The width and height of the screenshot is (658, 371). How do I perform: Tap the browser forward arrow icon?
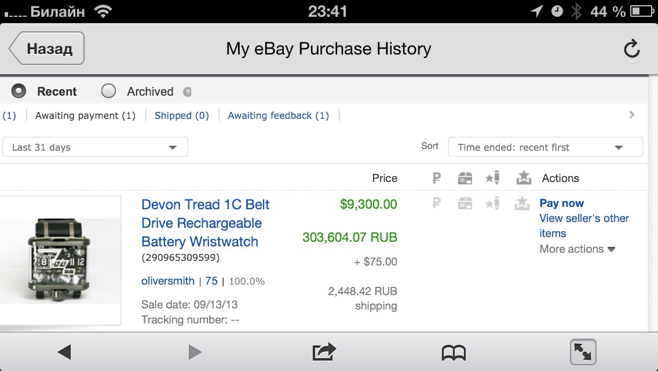point(195,351)
